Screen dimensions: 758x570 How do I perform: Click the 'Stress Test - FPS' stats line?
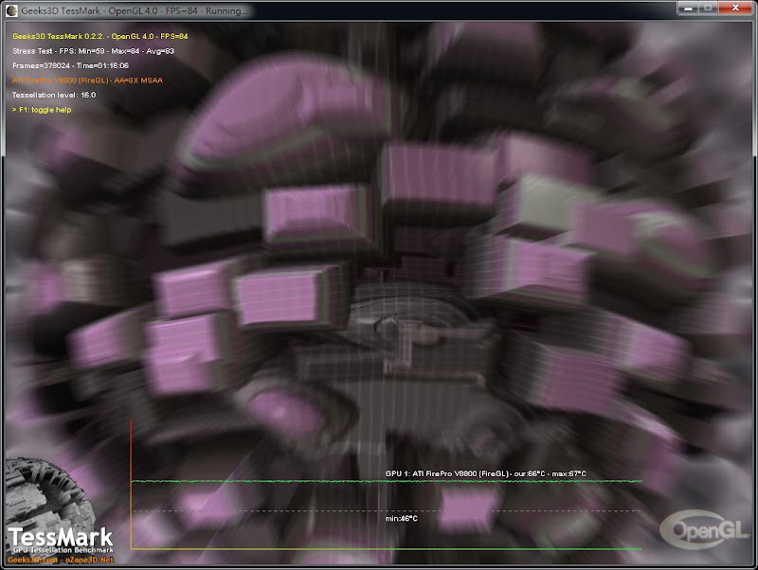[93, 51]
